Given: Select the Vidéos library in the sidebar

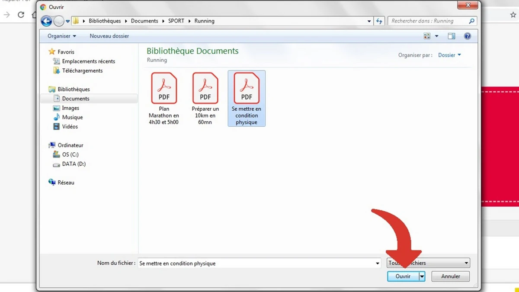Looking at the screenshot, I should (x=69, y=126).
